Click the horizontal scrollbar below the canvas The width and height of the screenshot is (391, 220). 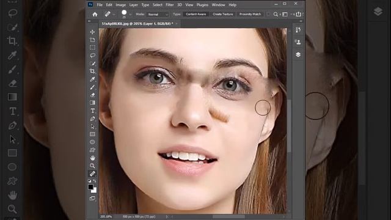coord(228,216)
